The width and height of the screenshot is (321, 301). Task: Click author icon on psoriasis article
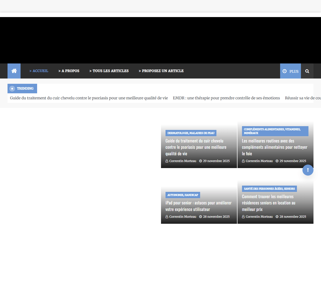click(167, 161)
